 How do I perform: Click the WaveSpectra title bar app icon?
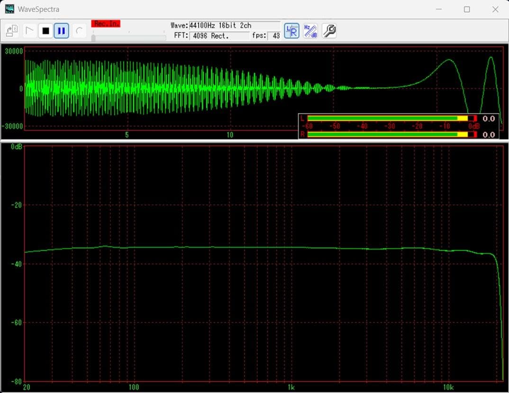(x=9, y=9)
